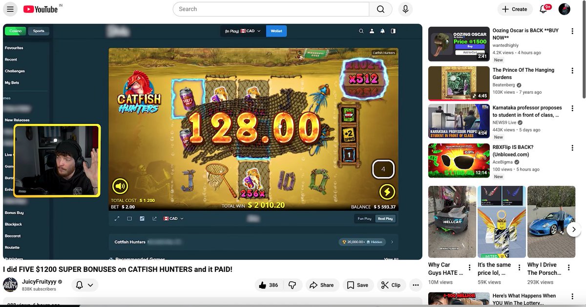Click the Create button
Viewport: 586px width, 307px height.
(x=515, y=9)
